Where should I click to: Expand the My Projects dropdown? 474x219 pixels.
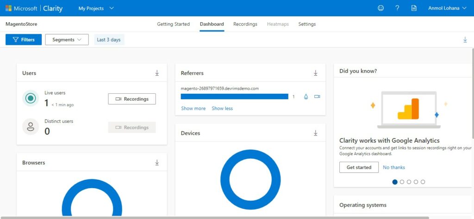(x=96, y=8)
